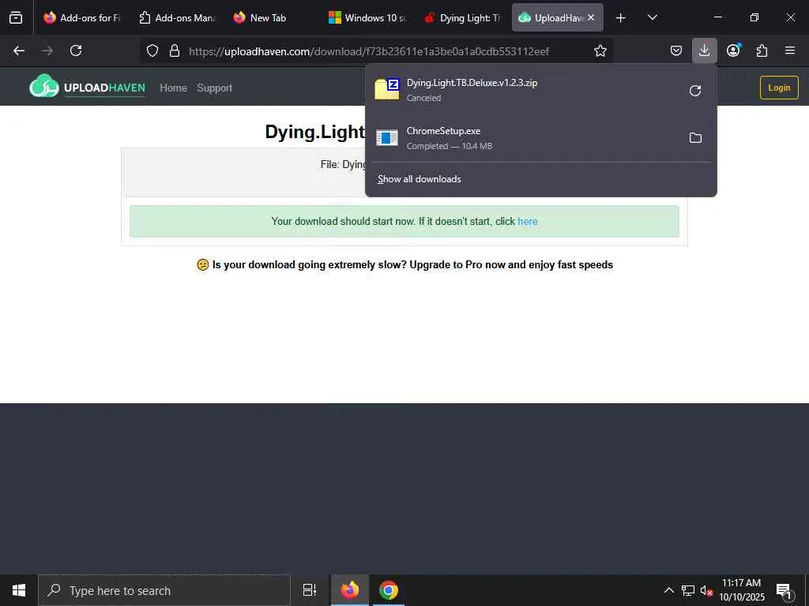This screenshot has width=809, height=606.
Task: Click Firefox taskbar icon
Action: point(350,590)
